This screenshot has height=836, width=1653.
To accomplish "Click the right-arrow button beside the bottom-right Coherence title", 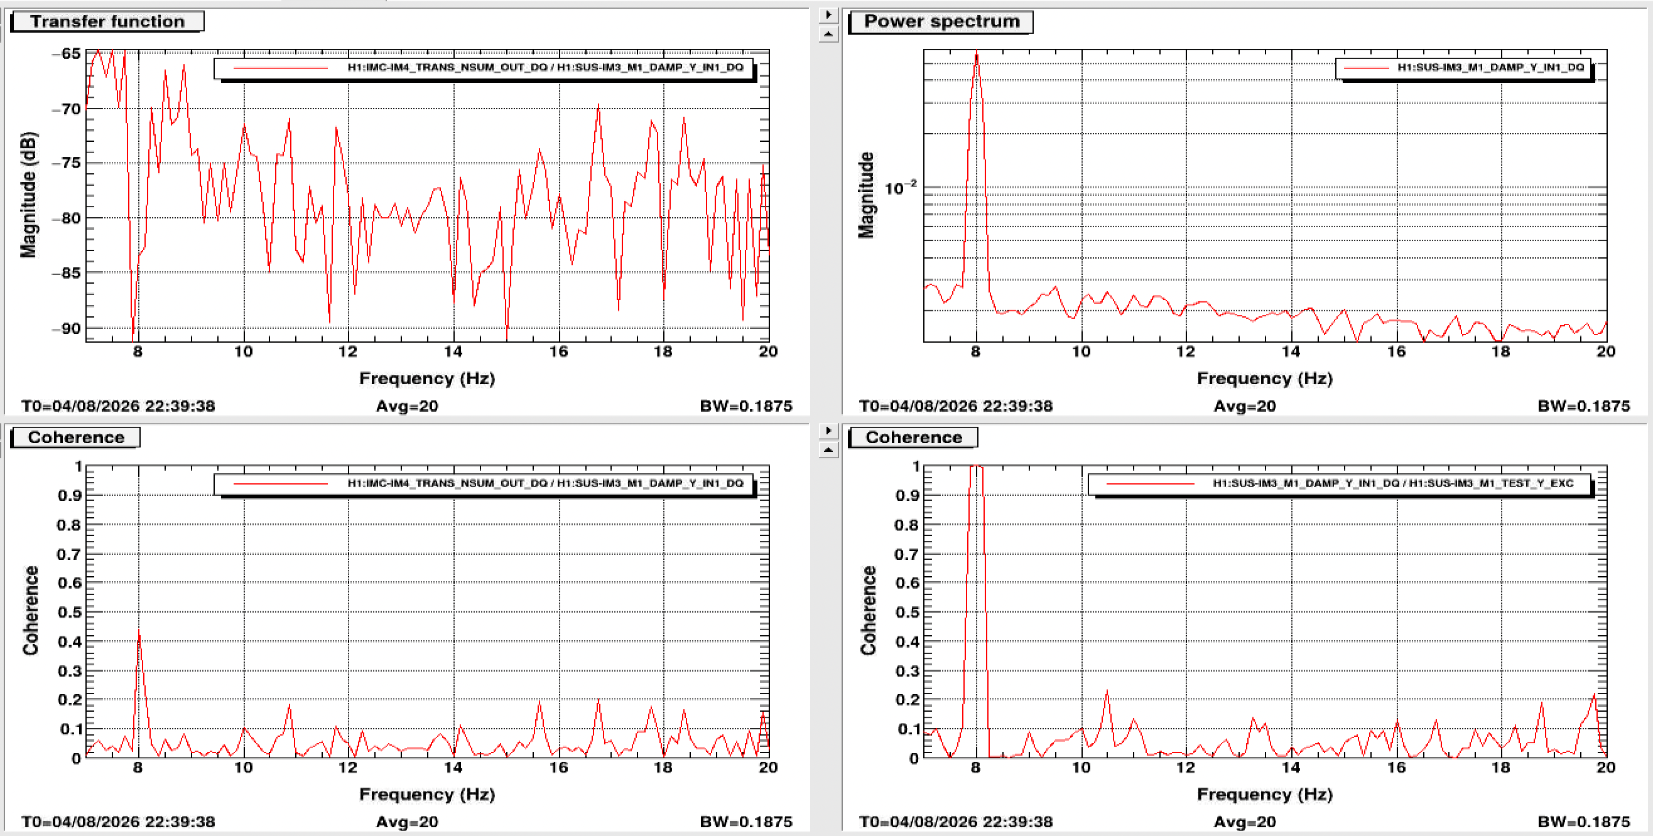I will tap(828, 431).
